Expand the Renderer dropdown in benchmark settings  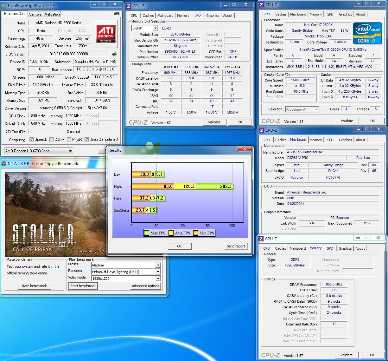click(158, 272)
